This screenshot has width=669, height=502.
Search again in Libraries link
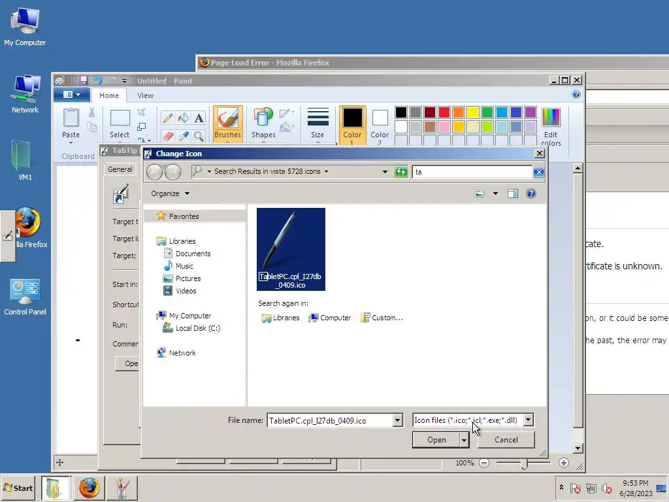(280, 318)
